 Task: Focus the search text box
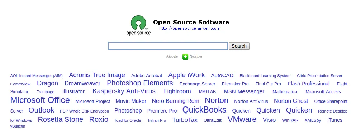168,46
